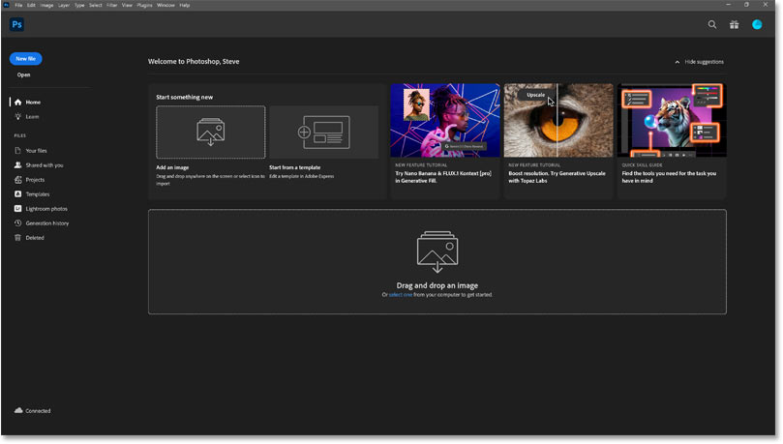Click the large drag and drop image icon
Viewport: 783px width, 444px height.
coord(437,252)
